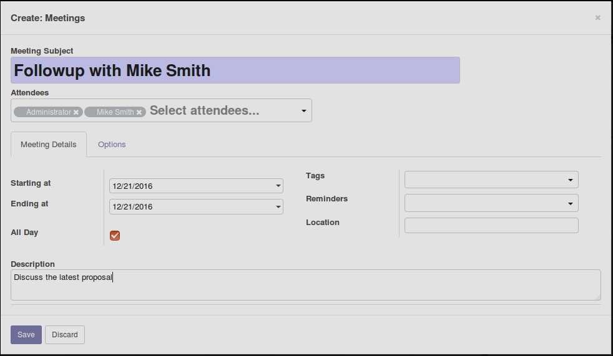Screen dimensions: 613x356
Task: Save the meeting
Action: [x=26, y=335]
